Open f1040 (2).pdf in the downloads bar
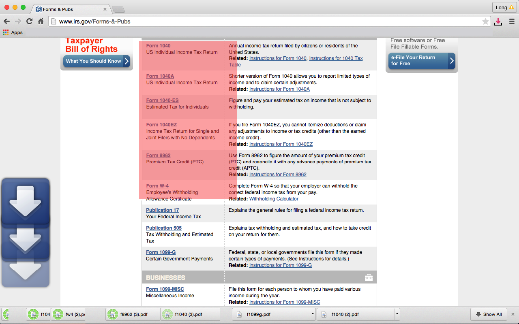 click(x=355, y=314)
